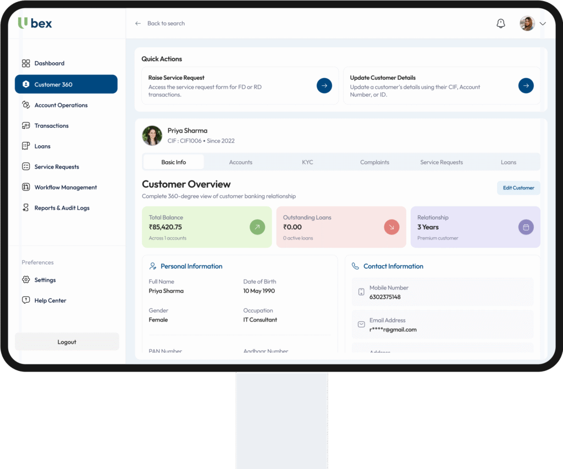Open Transactions from the sidebar icon
This screenshot has height=469, width=563.
pyautogui.click(x=26, y=126)
